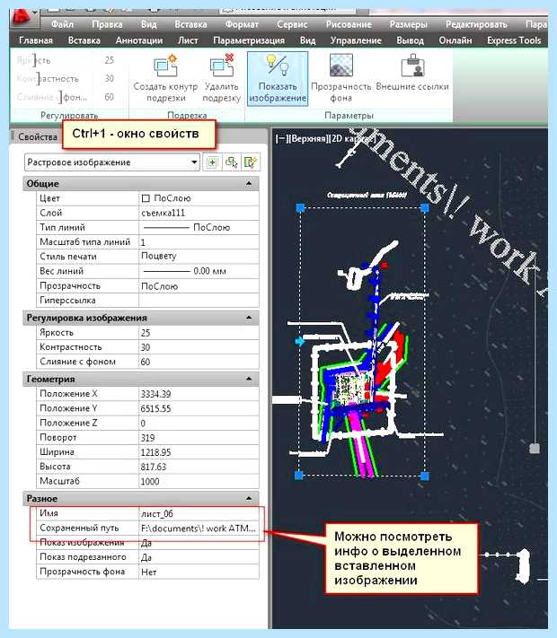Click Создать контур подрезки icon
The height and width of the screenshot is (638, 557).
coord(165,66)
